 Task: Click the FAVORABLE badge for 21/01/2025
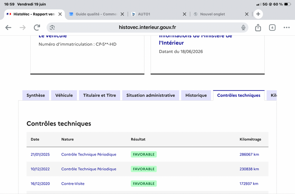(144, 154)
